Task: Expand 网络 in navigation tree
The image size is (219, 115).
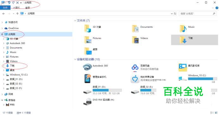Action: 2,94
